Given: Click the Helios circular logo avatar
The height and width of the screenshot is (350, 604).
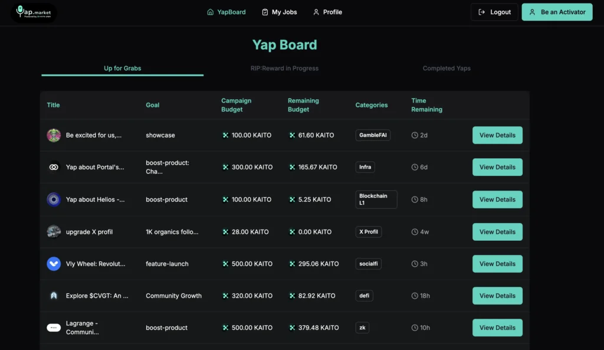Looking at the screenshot, I should (x=54, y=199).
